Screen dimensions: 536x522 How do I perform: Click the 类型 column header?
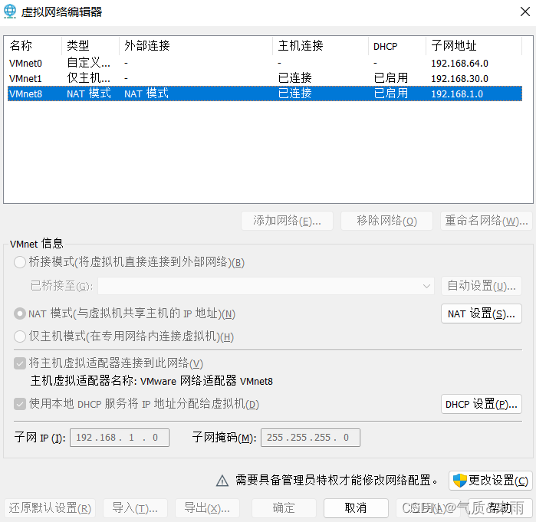coord(90,46)
